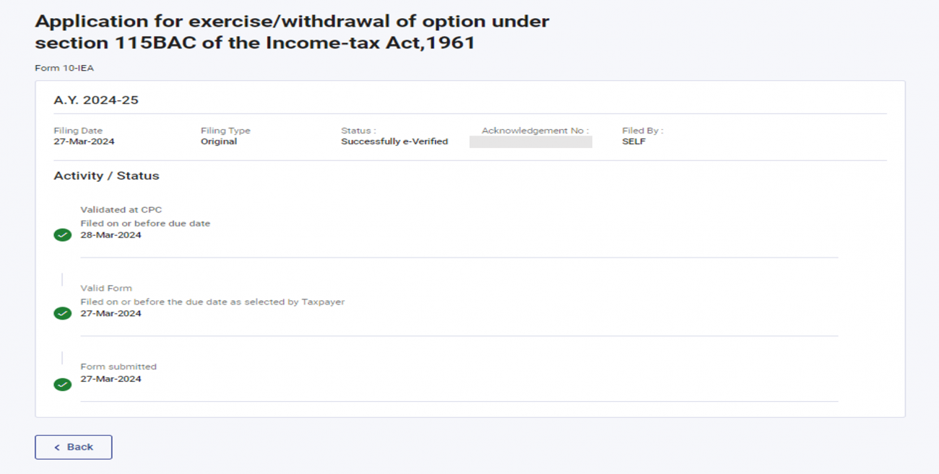Image resolution: width=939 pixels, height=474 pixels.
Task: Click the page title mentioning section 115BAC
Action: pos(292,32)
